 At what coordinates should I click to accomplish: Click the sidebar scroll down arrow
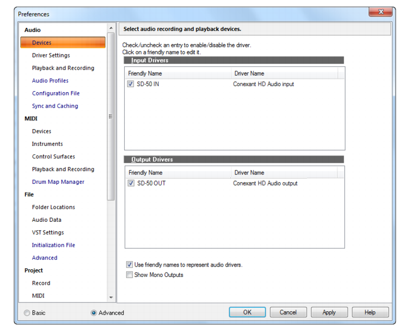(x=111, y=297)
